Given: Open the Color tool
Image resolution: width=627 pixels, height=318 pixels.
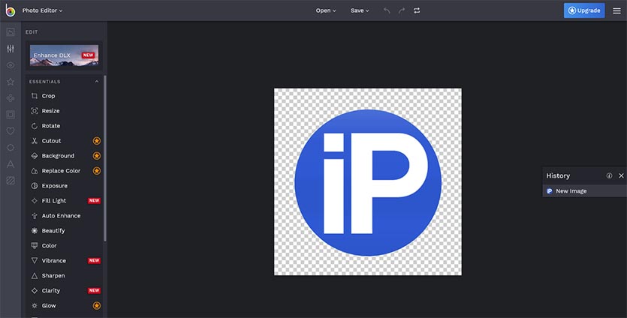Looking at the screenshot, I should pyautogui.click(x=64, y=246).
